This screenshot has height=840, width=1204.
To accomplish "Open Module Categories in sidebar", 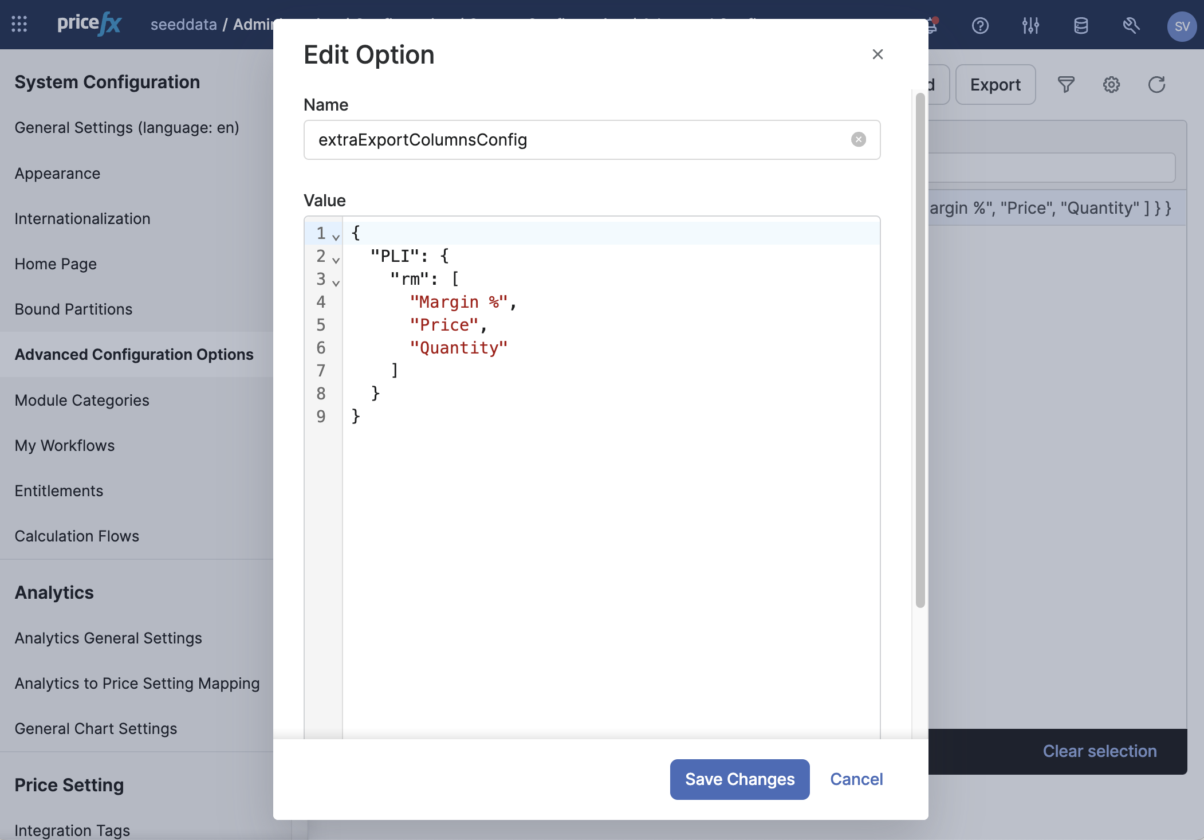I will click(x=82, y=400).
